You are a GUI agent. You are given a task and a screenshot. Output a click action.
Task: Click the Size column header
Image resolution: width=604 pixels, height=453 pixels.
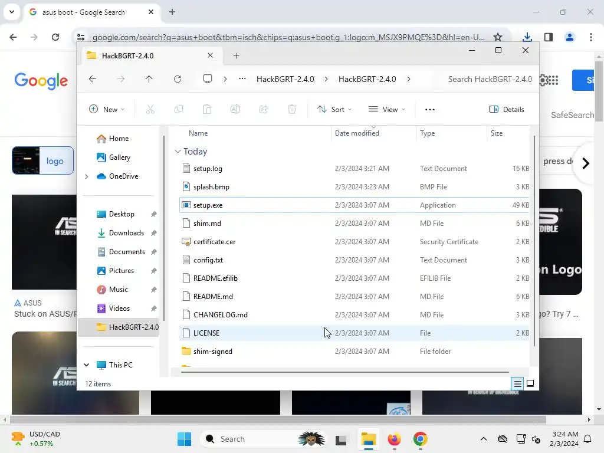[x=497, y=133]
